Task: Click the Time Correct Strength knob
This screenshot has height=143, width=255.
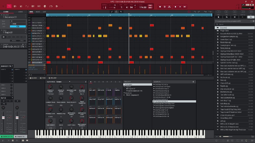Action: (82, 121)
